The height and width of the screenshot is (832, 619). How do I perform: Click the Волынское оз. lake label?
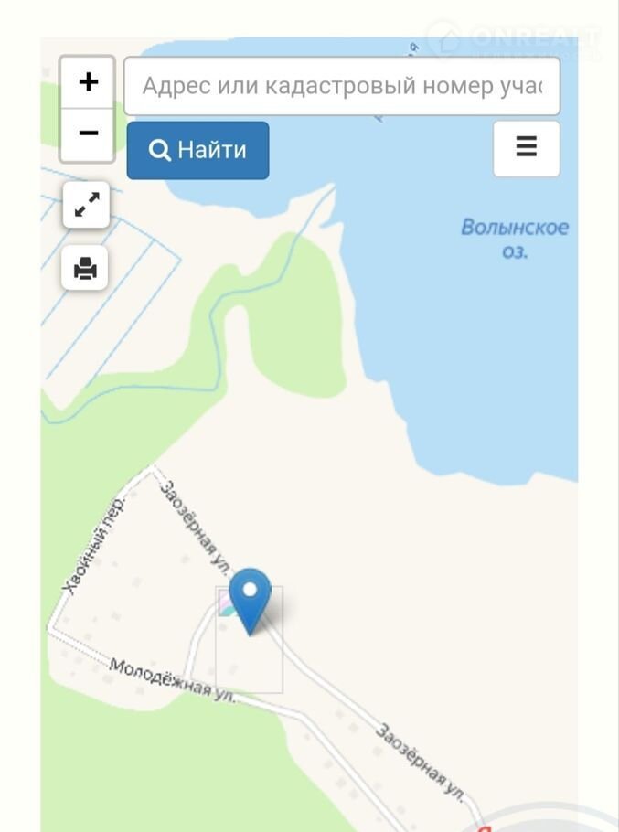[x=515, y=239]
